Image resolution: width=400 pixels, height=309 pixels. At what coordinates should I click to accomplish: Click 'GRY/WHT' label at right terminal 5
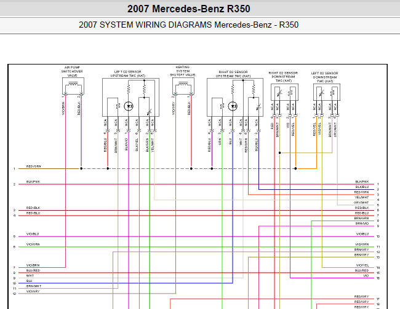pyautogui.click(x=361, y=203)
